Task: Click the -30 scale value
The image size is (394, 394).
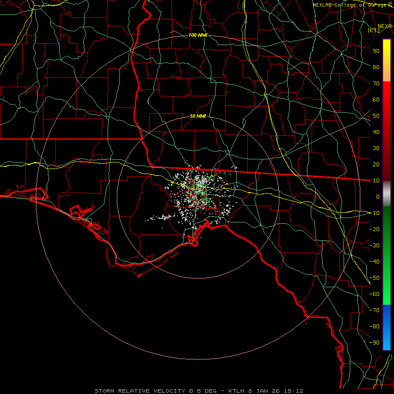Action: [x=374, y=246]
